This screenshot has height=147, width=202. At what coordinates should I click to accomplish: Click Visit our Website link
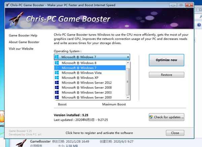21,49
